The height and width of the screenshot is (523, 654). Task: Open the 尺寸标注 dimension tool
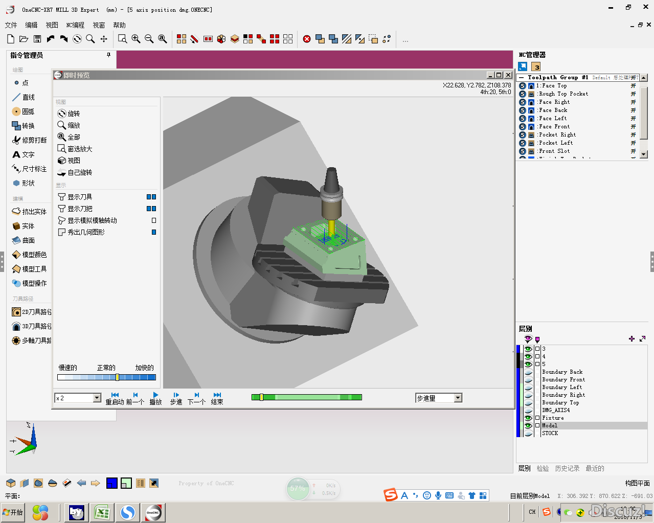(x=30, y=169)
